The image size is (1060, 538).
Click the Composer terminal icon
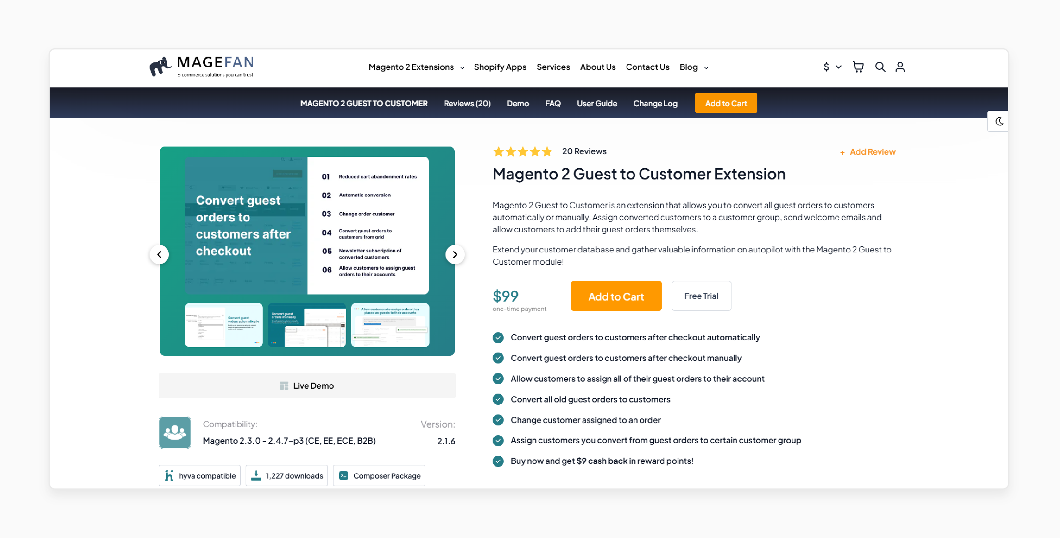[344, 475]
